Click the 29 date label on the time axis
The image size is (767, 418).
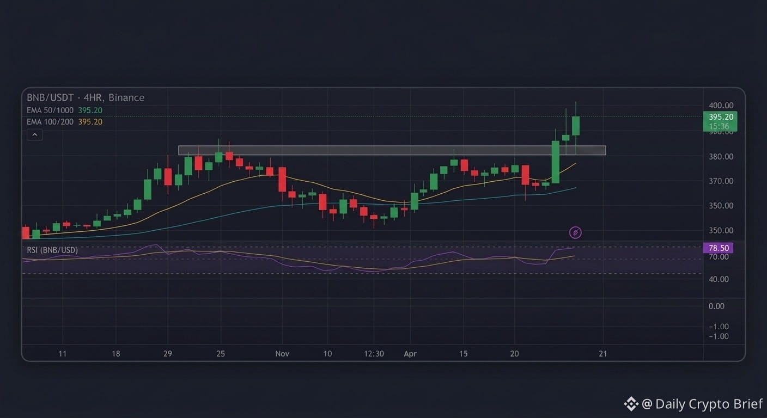click(x=168, y=354)
